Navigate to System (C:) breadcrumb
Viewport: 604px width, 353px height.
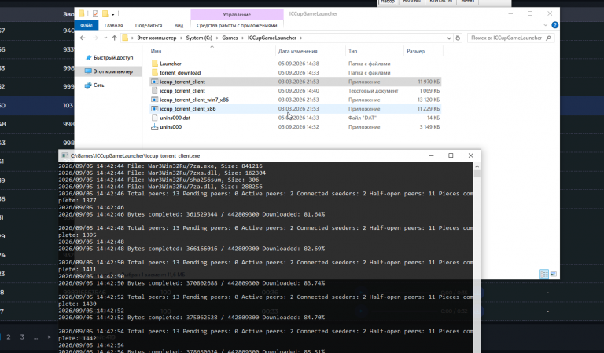199,38
